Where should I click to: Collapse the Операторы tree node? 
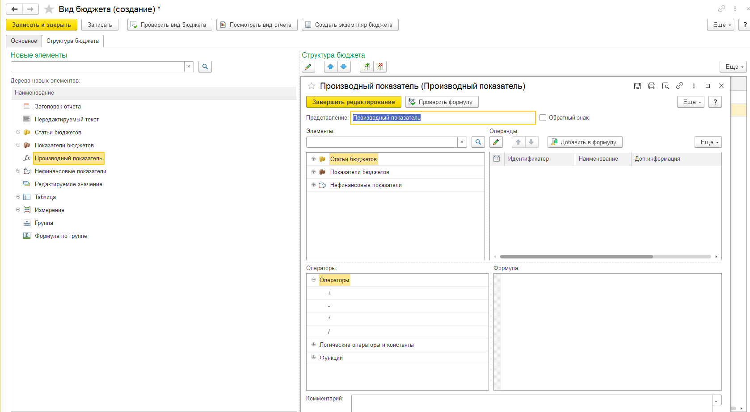pyautogui.click(x=313, y=280)
